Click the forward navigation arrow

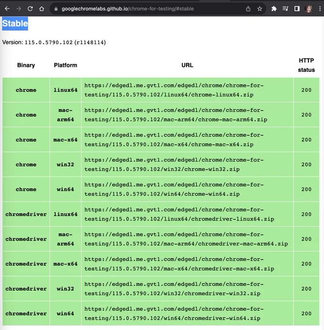coord(18,9)
